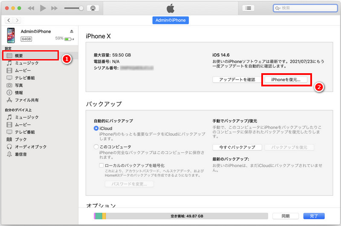Open オーディオブック in the device sidebar
Screen dimensions: 341x226
26,147
